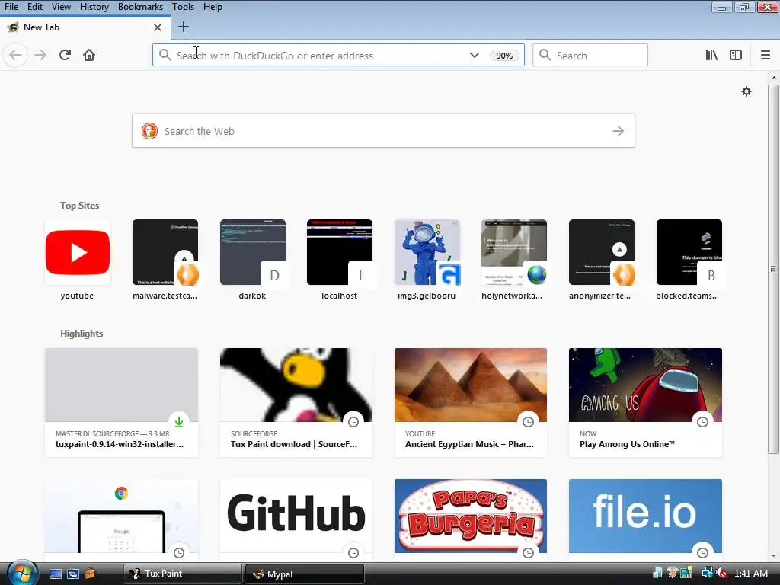
Task: Go back with the back arrow button
Action: tap(15, 55)
